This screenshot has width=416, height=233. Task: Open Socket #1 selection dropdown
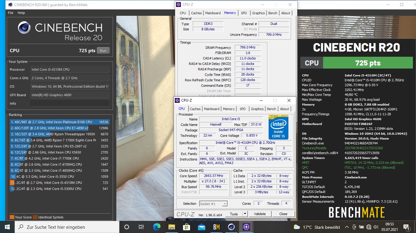coord(213,204)
